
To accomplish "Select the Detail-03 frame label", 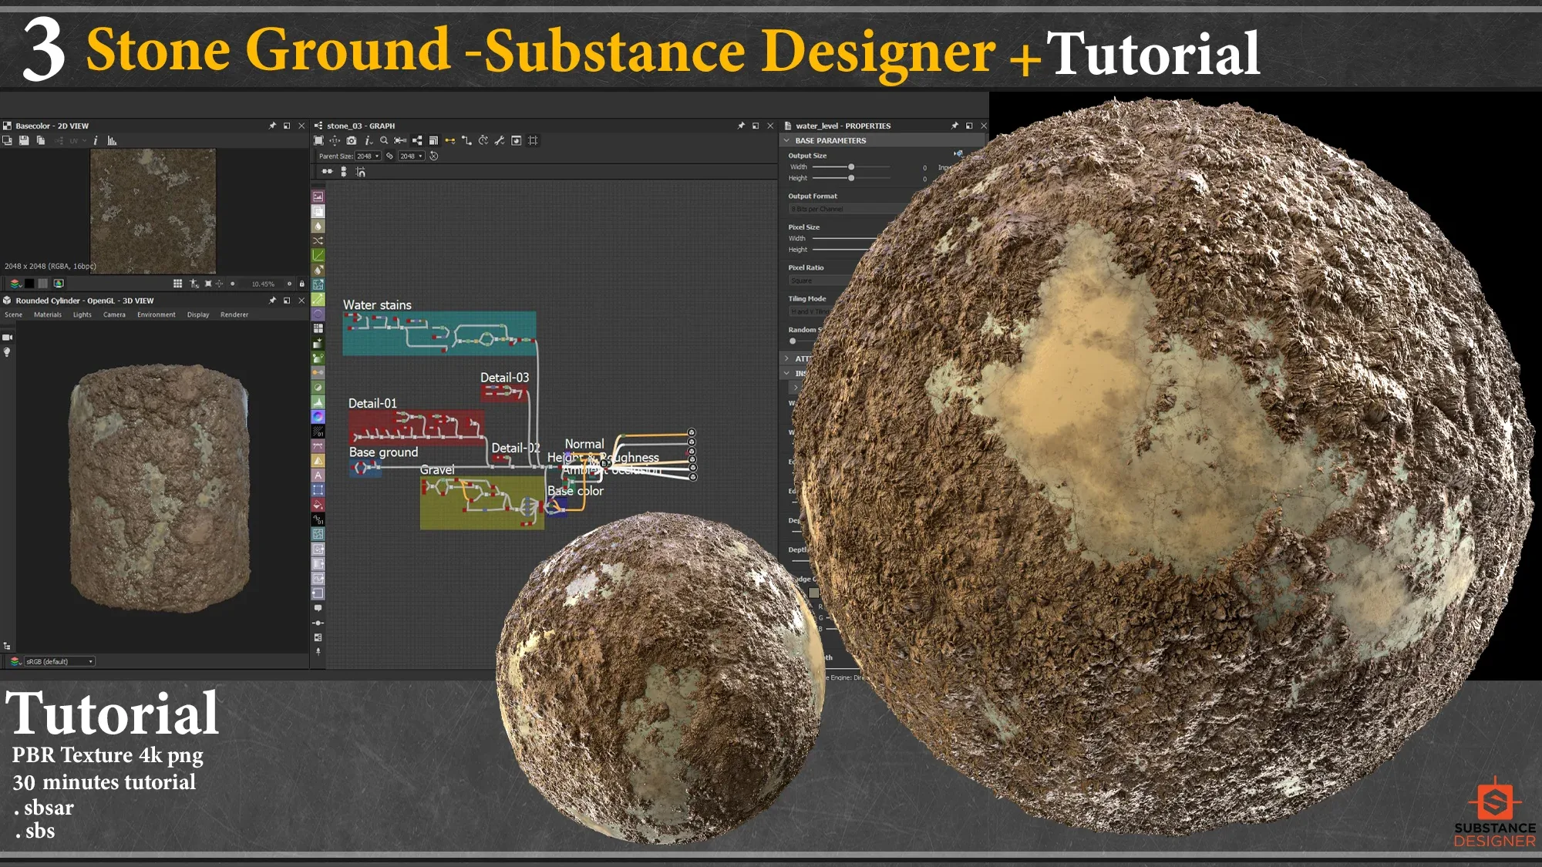I will [x=504, y=378].
